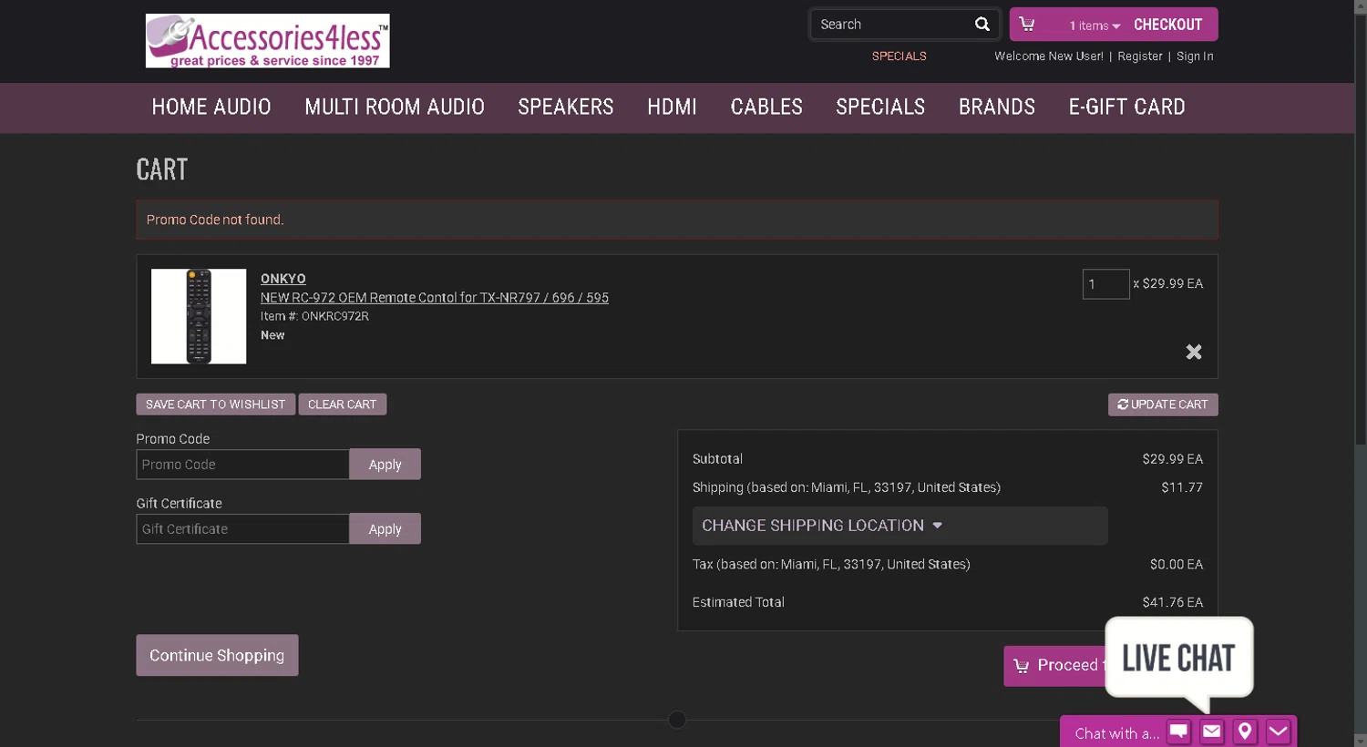Viewport: 1367px width, 747px height.
Task: Focus the quantity input field
Action: (1105, 284)
